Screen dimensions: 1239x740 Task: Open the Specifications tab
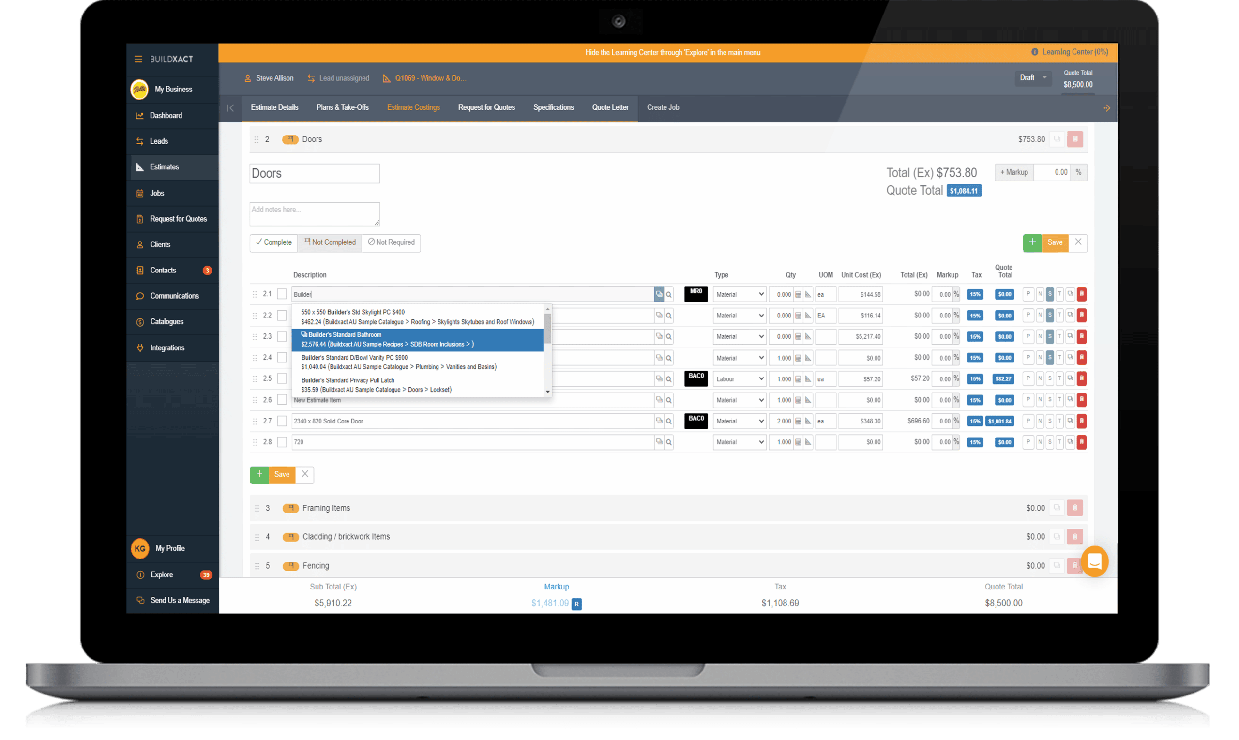click(554, 108)
